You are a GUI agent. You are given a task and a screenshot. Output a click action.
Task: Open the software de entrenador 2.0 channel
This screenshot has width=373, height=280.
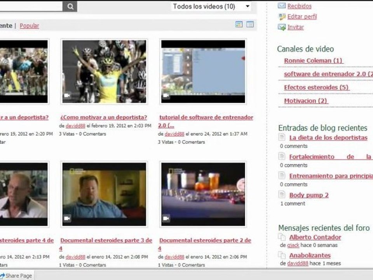click(328, 74)
